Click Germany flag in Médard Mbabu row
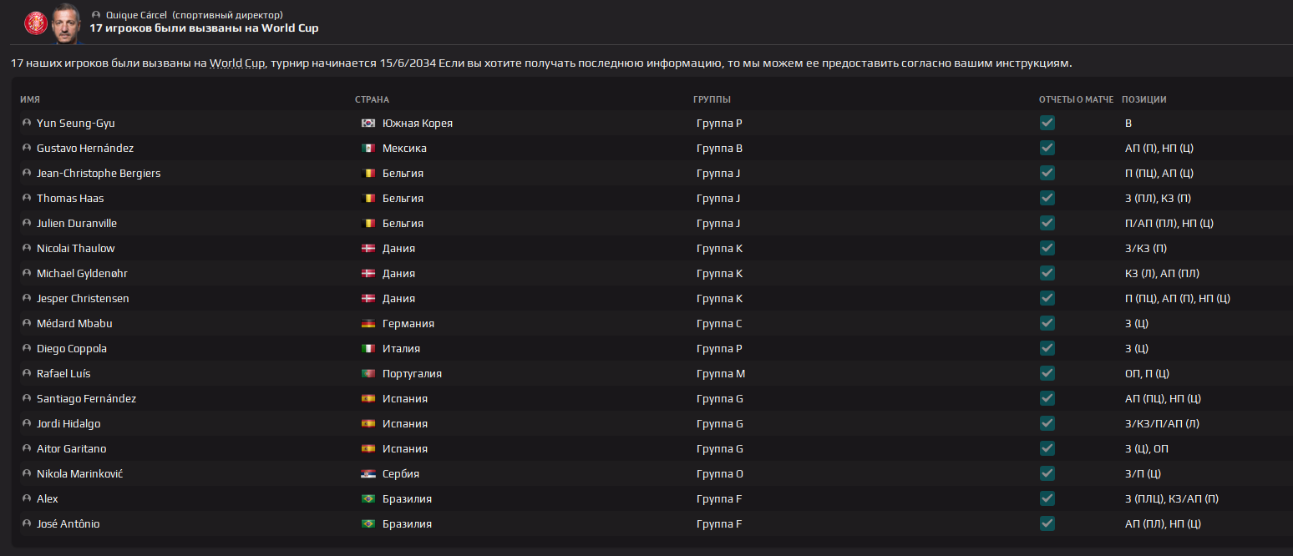Screen dimensions: 1293x556 point(368,324)
